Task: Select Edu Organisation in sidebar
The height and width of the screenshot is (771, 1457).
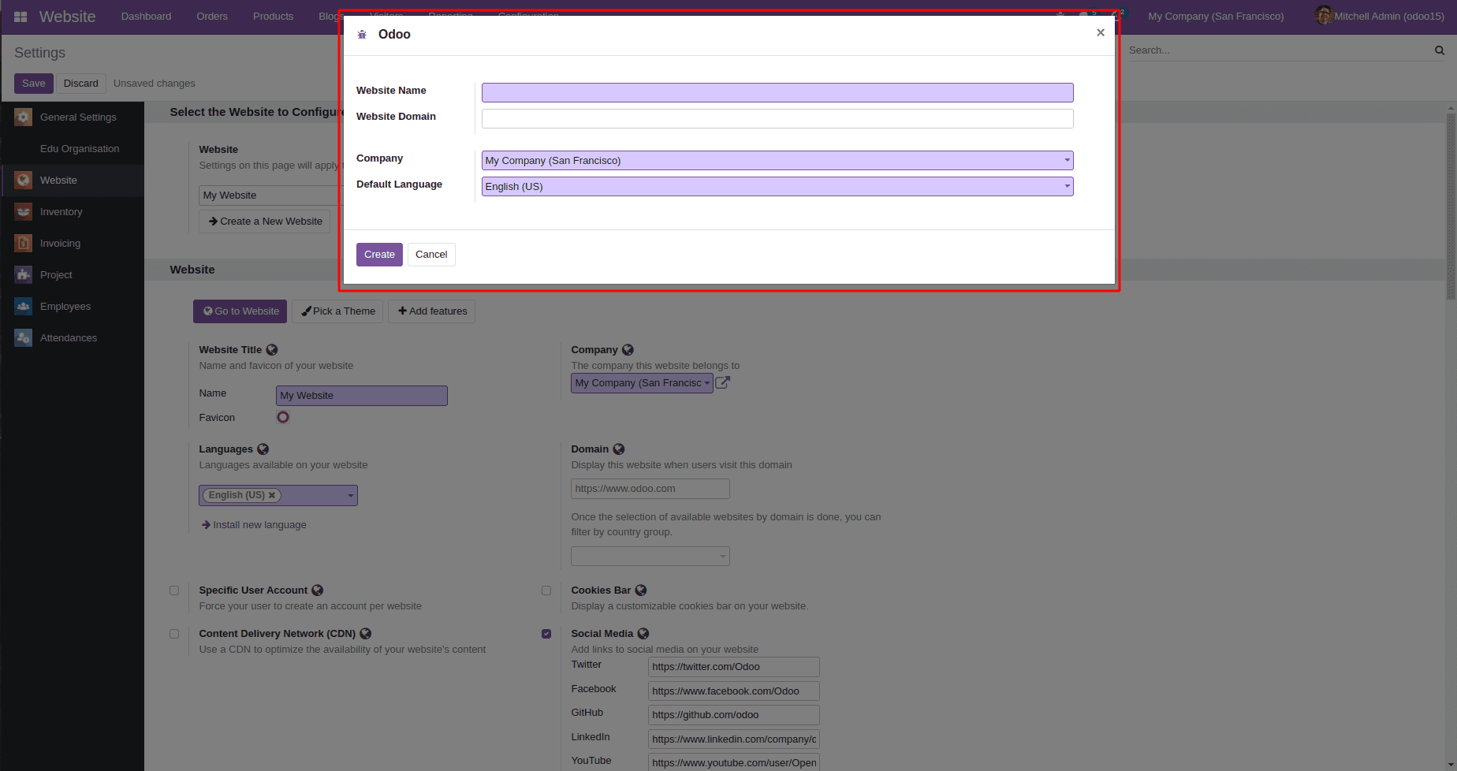Action: click(x=73, y=149)
